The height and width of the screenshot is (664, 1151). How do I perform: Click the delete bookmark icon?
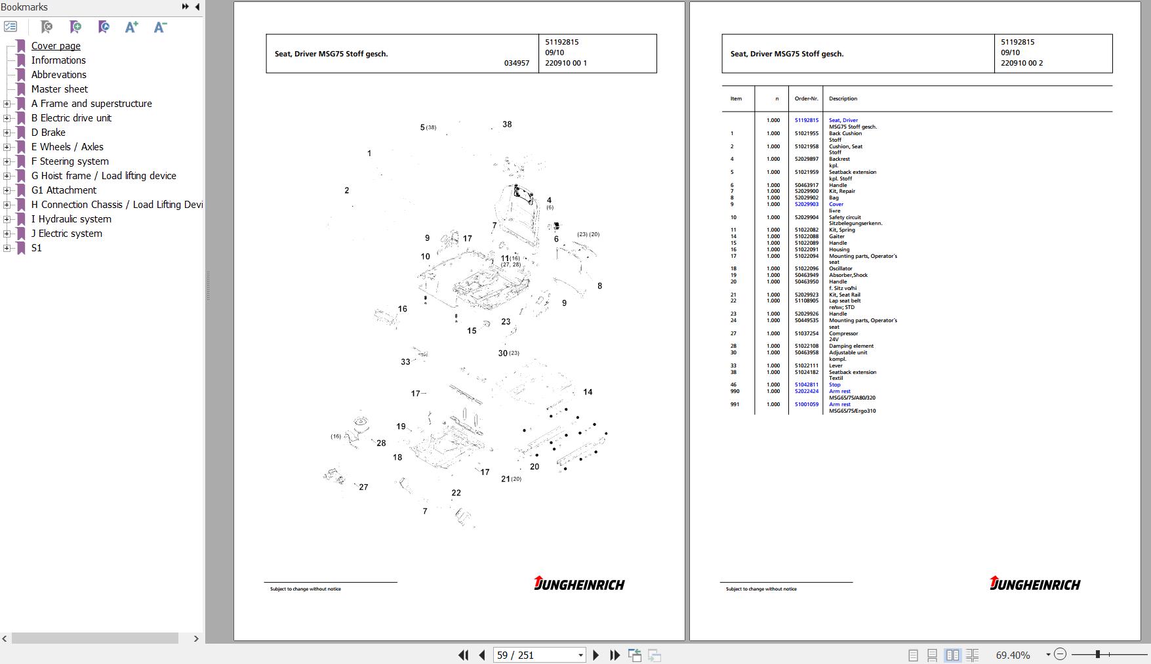click(47, 27)
